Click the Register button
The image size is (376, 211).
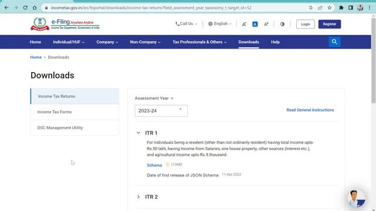330,24
